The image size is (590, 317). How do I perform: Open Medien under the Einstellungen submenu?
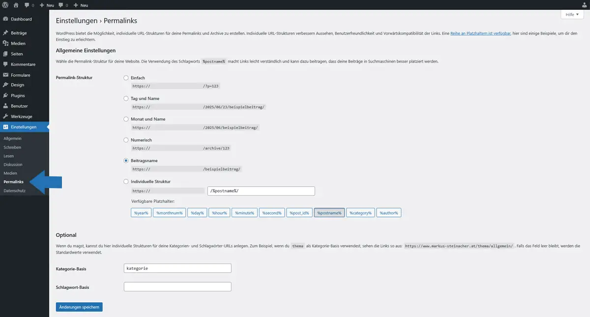pos(10,173)
